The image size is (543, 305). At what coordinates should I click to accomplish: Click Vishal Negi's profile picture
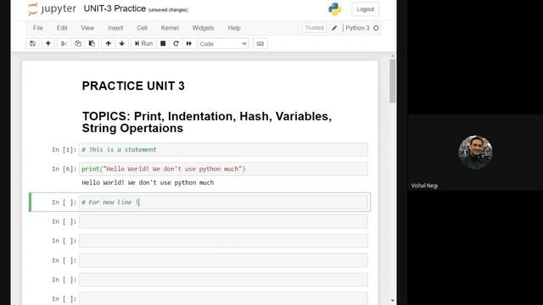pyautogui.click(x=475, y=152)
